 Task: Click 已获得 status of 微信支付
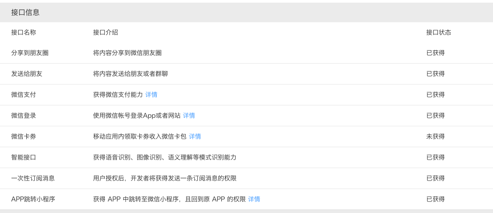tap(436, 95)
